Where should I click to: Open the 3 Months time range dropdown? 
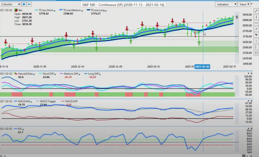tap(10, 4)
